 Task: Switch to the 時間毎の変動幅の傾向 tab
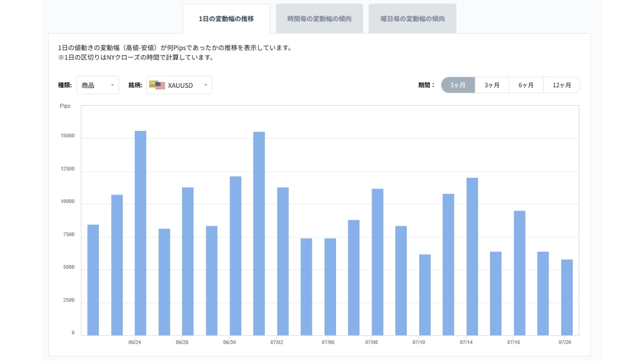319,19
